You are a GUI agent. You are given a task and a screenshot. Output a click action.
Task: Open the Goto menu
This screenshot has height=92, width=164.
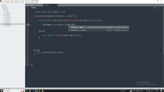pyautogui.click(x=19, y=3)
